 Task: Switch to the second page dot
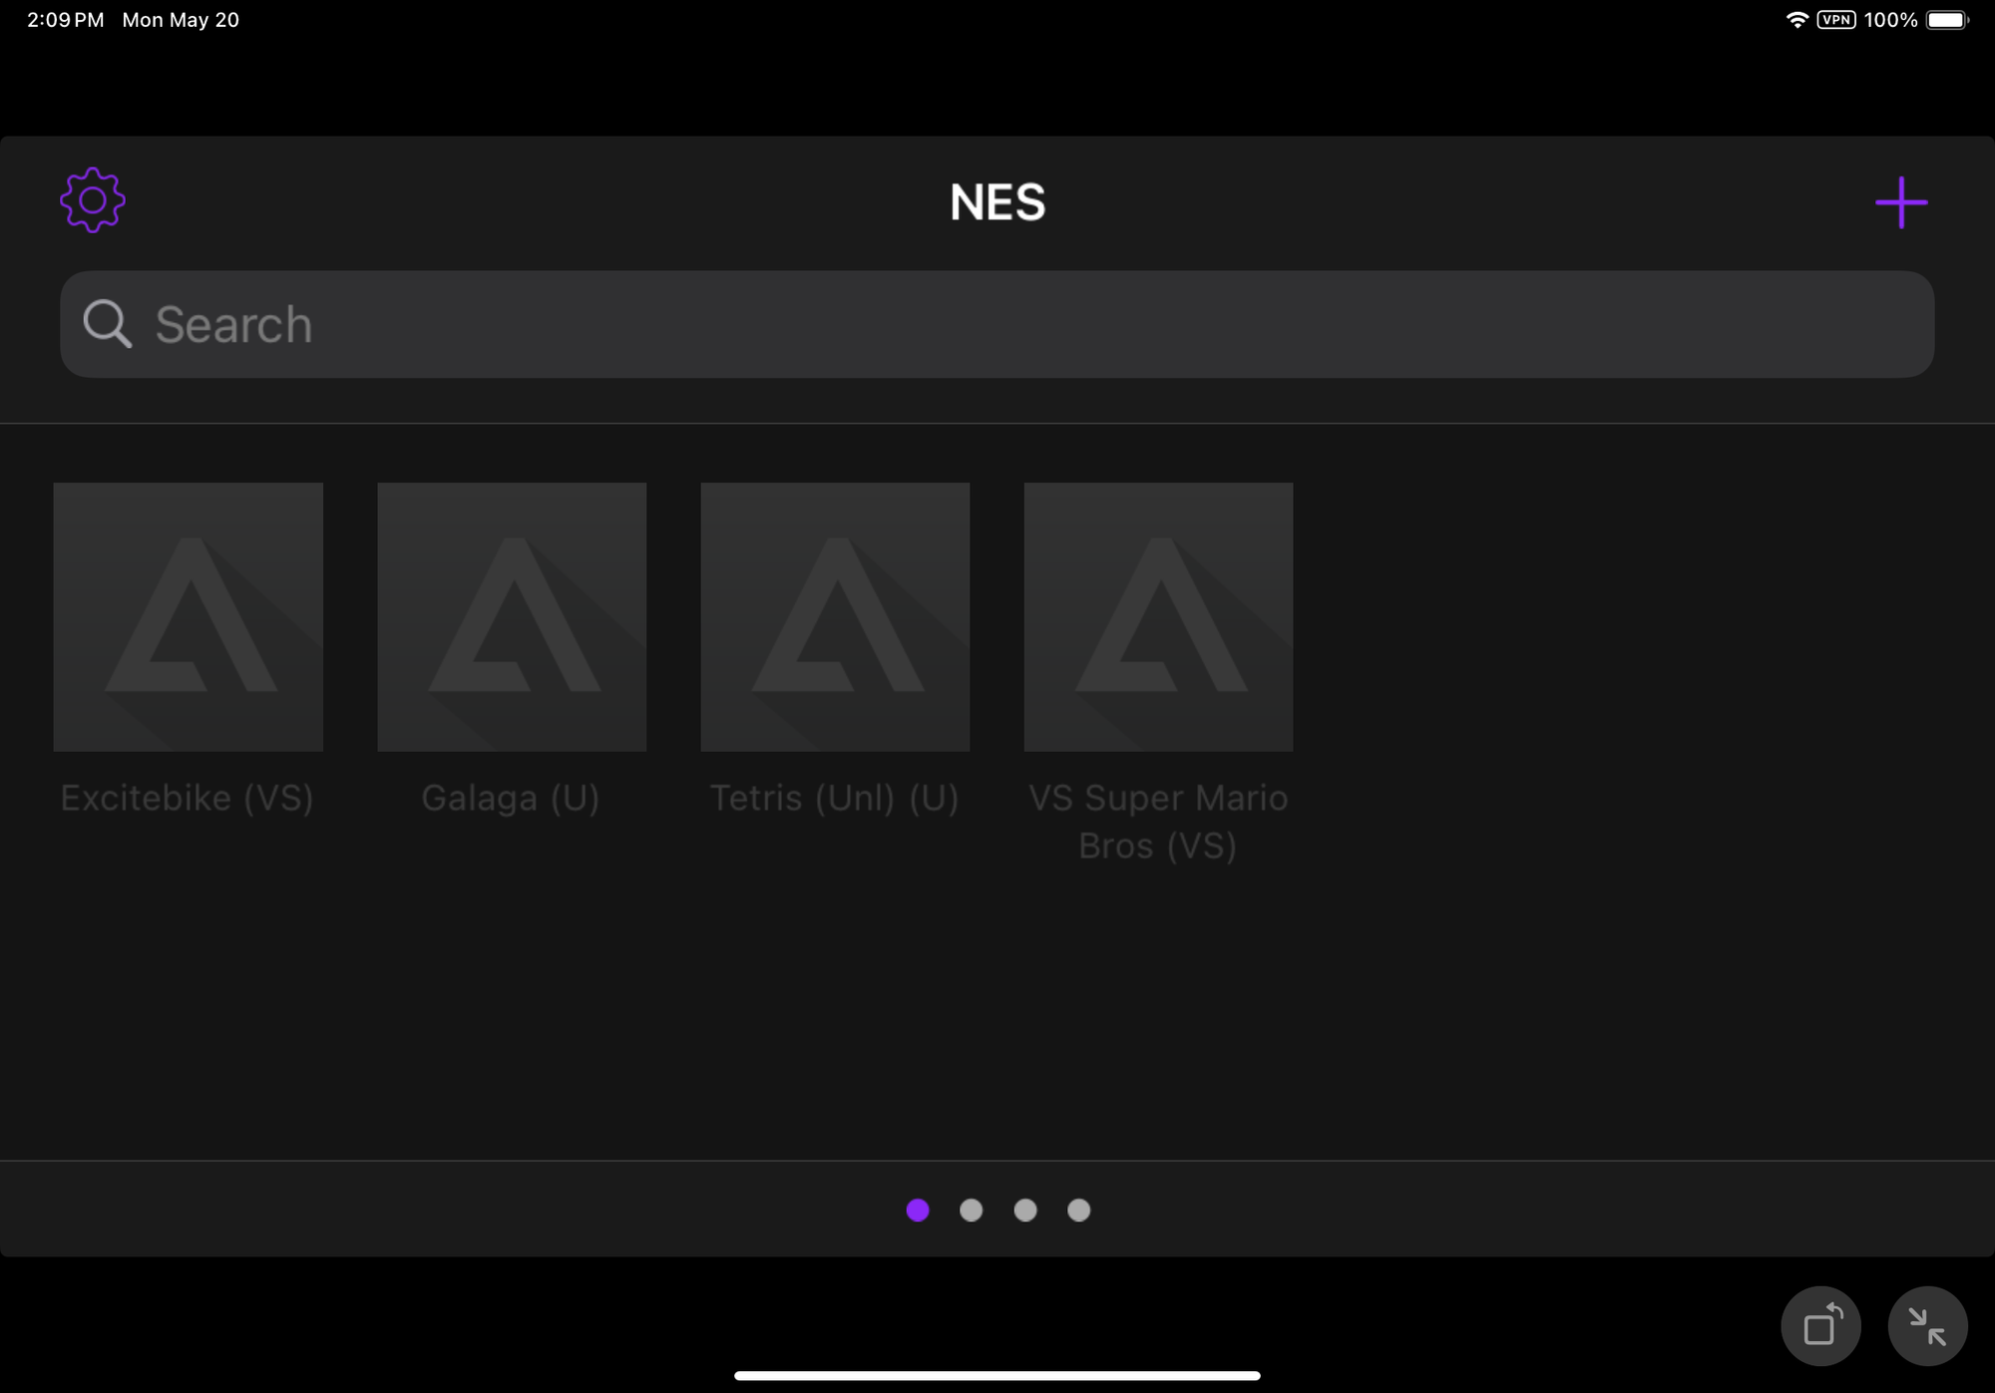971,1210
